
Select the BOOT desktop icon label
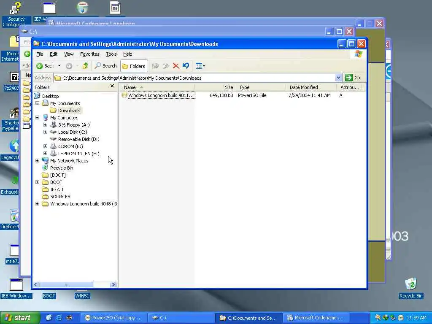[x=49, y=296]
